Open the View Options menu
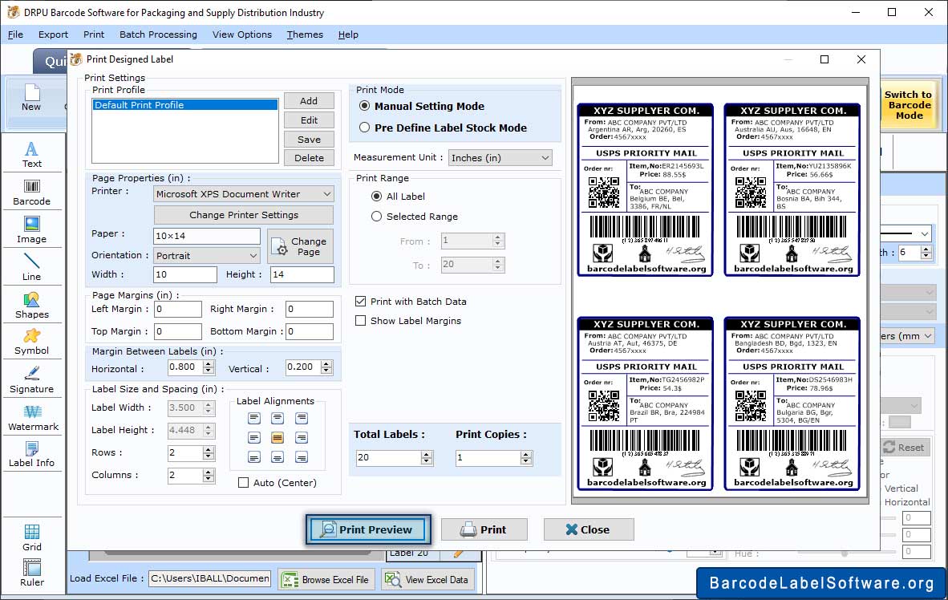The image size is (948, 600). pyautogui.click(x=242, y=34)
